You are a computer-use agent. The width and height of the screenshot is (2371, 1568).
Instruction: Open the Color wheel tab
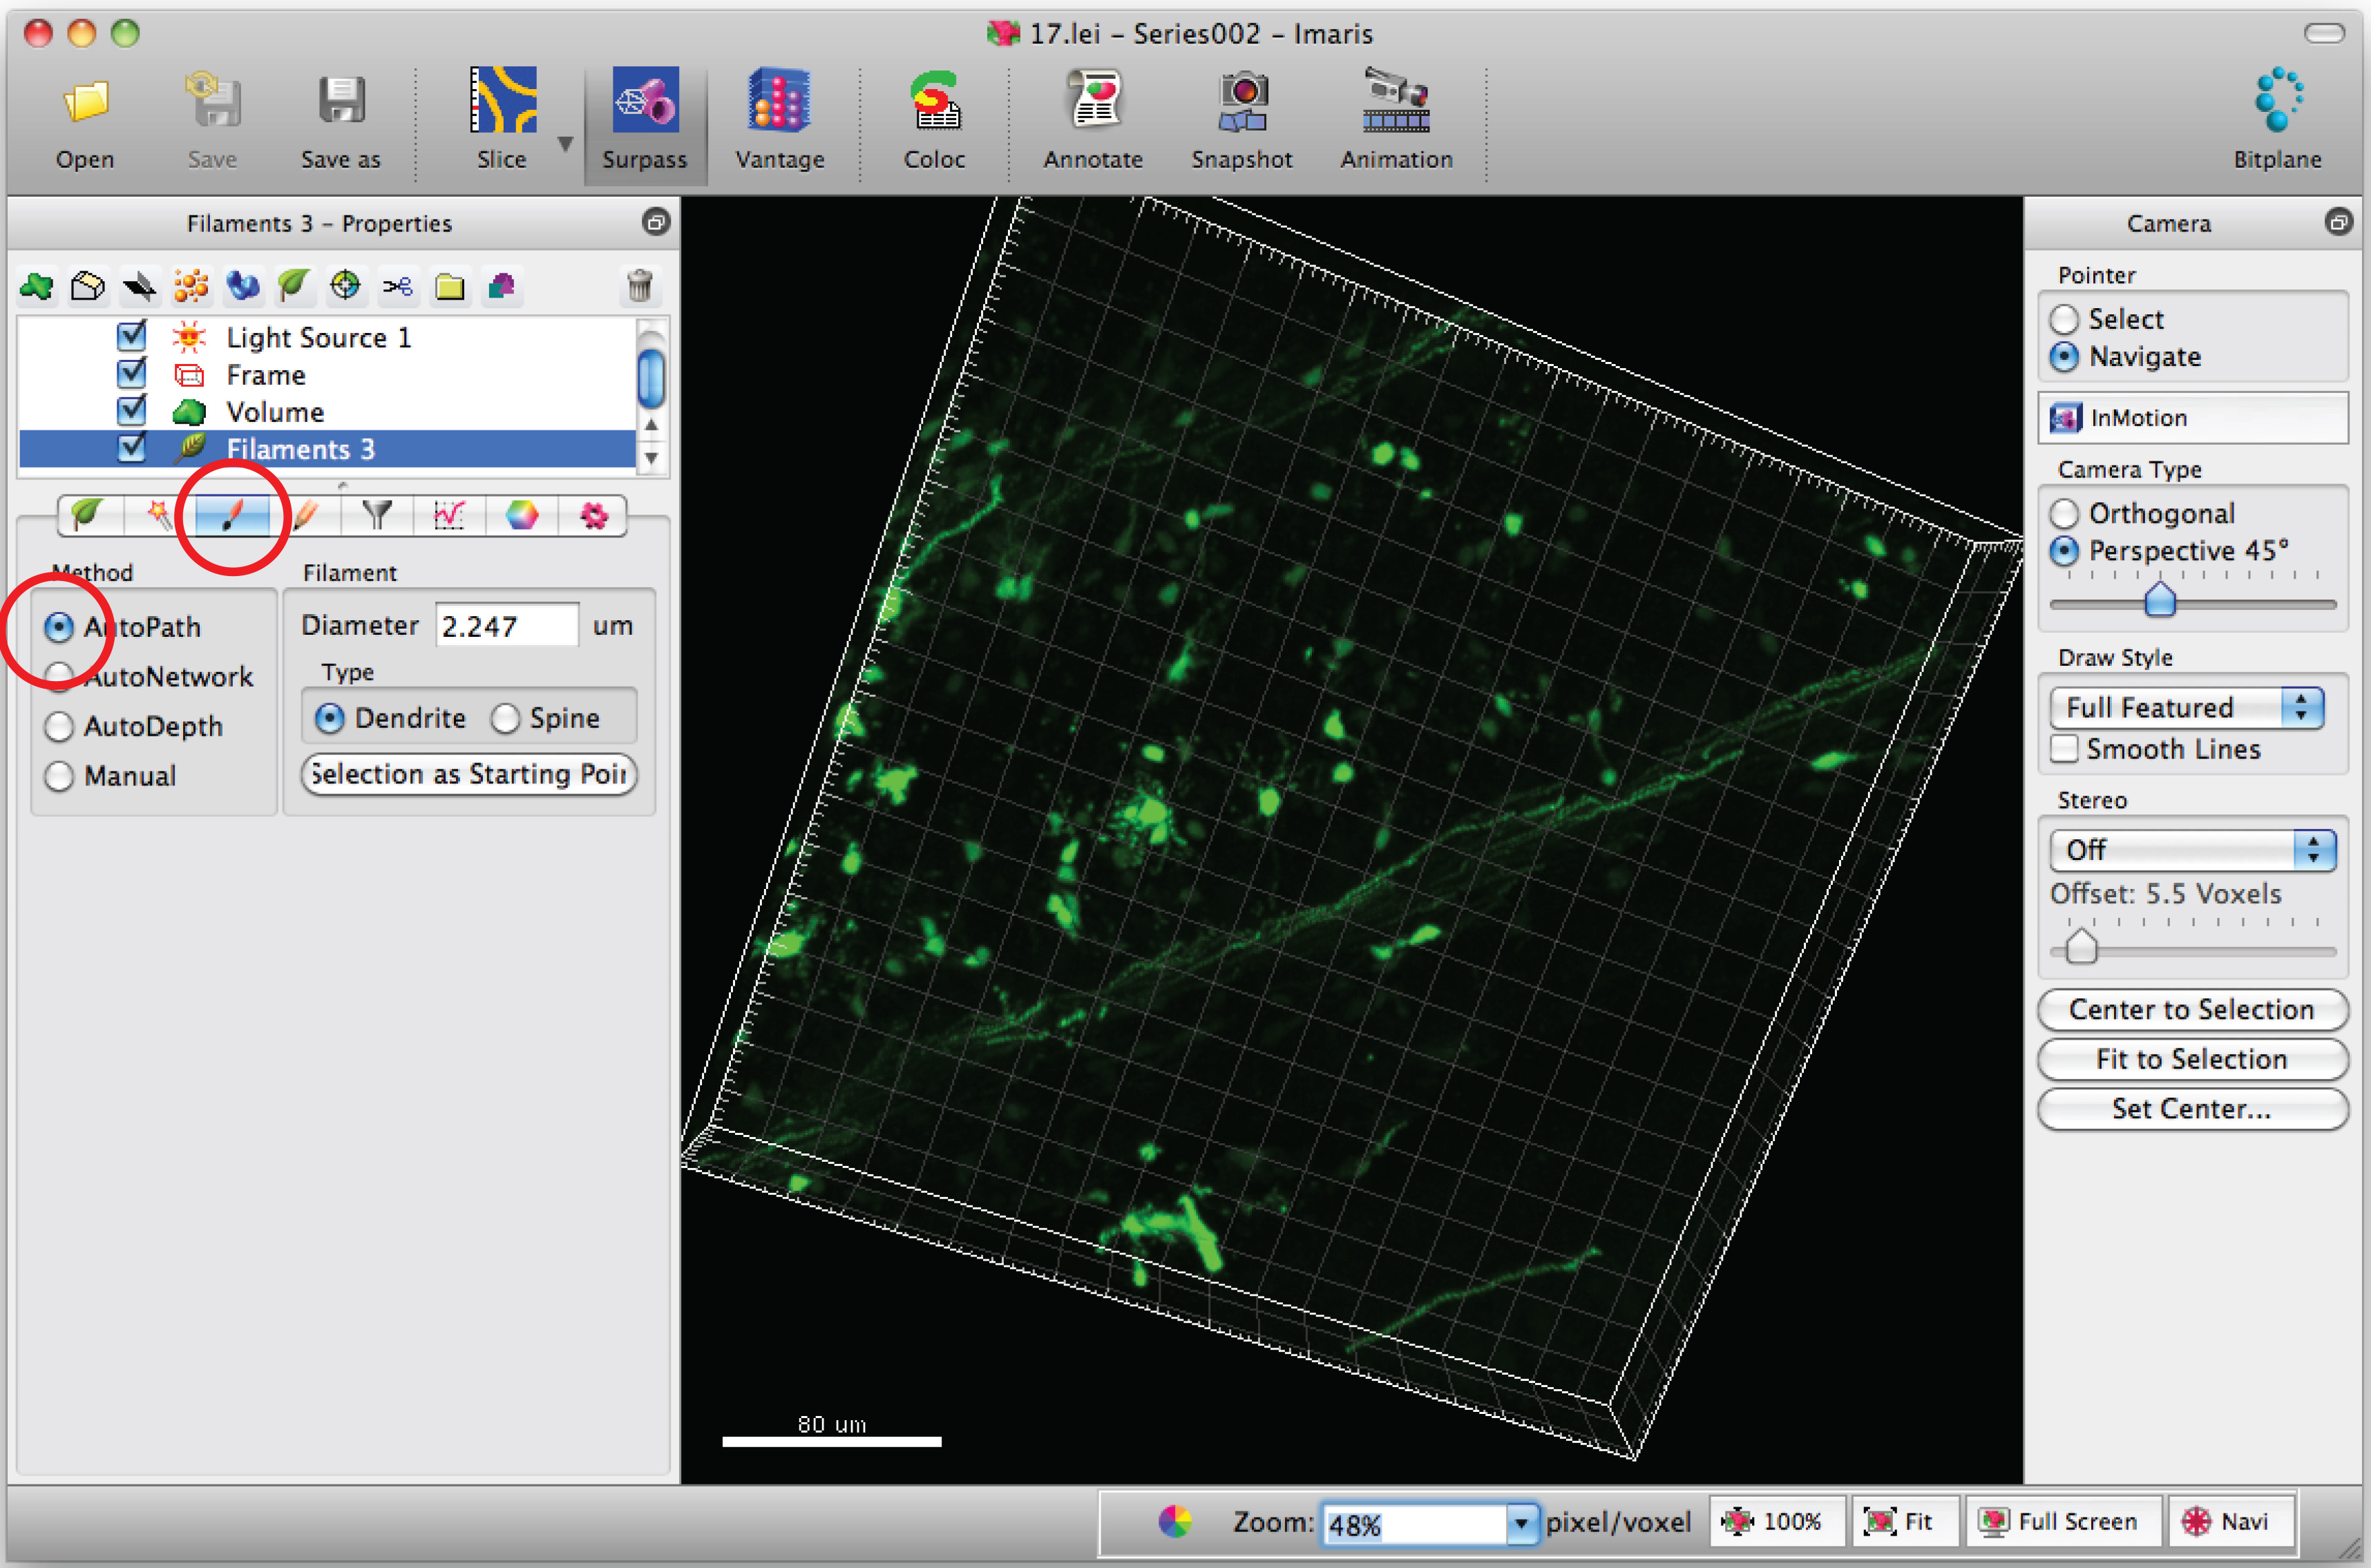(x=521, y=515)
